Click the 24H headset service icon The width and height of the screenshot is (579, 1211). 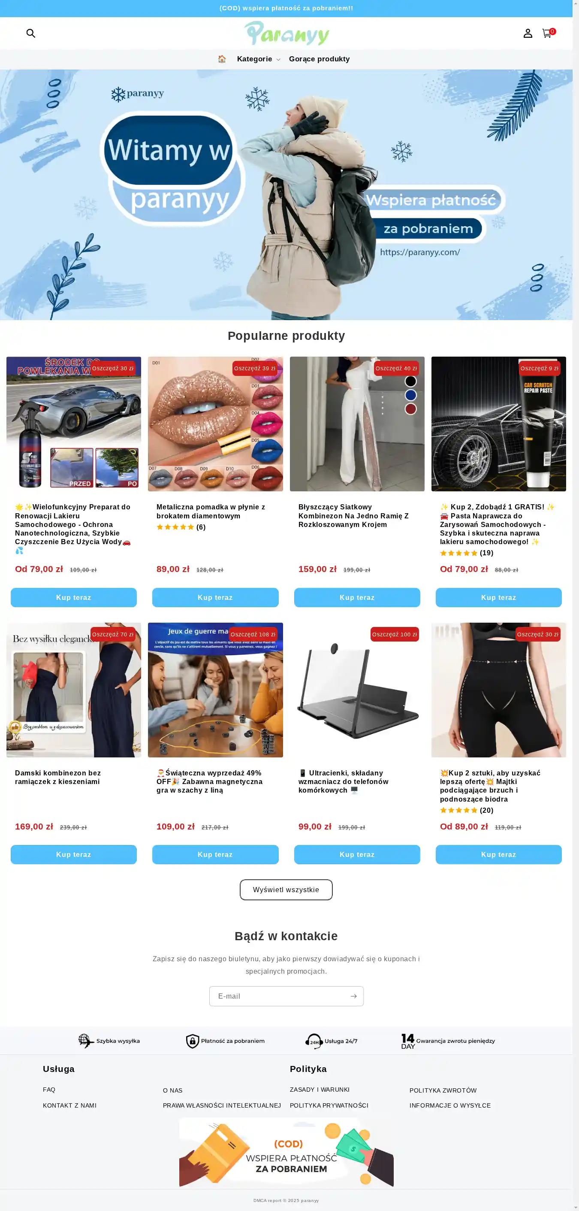314,1041
